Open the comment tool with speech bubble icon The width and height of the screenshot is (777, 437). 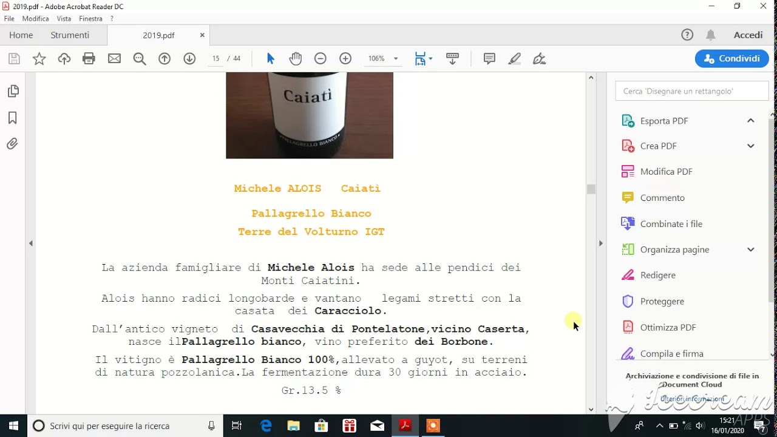click(x=489, y=58)
